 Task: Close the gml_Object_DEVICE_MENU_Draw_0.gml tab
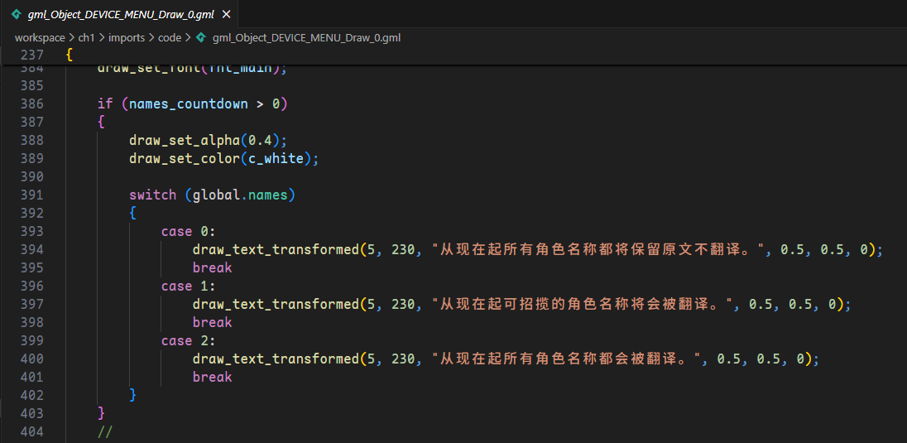(226, 14)
